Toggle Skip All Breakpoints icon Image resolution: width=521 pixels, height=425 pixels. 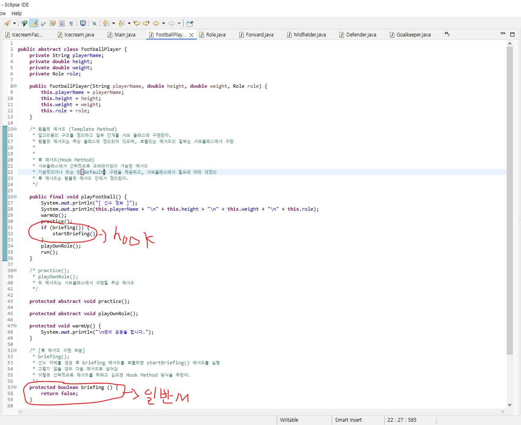pyautogui.click(x=94, y=23)
